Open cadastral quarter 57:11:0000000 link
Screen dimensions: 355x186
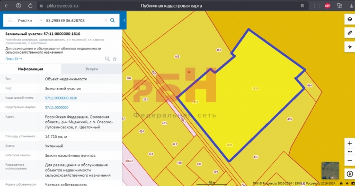57,108
